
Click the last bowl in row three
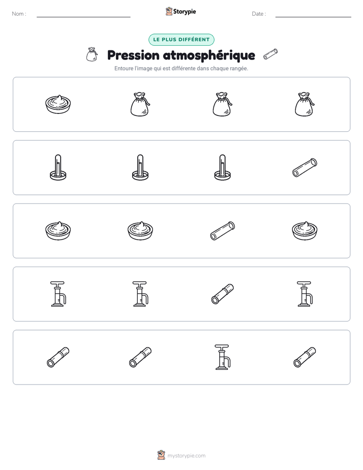click(x=305, y=231)
